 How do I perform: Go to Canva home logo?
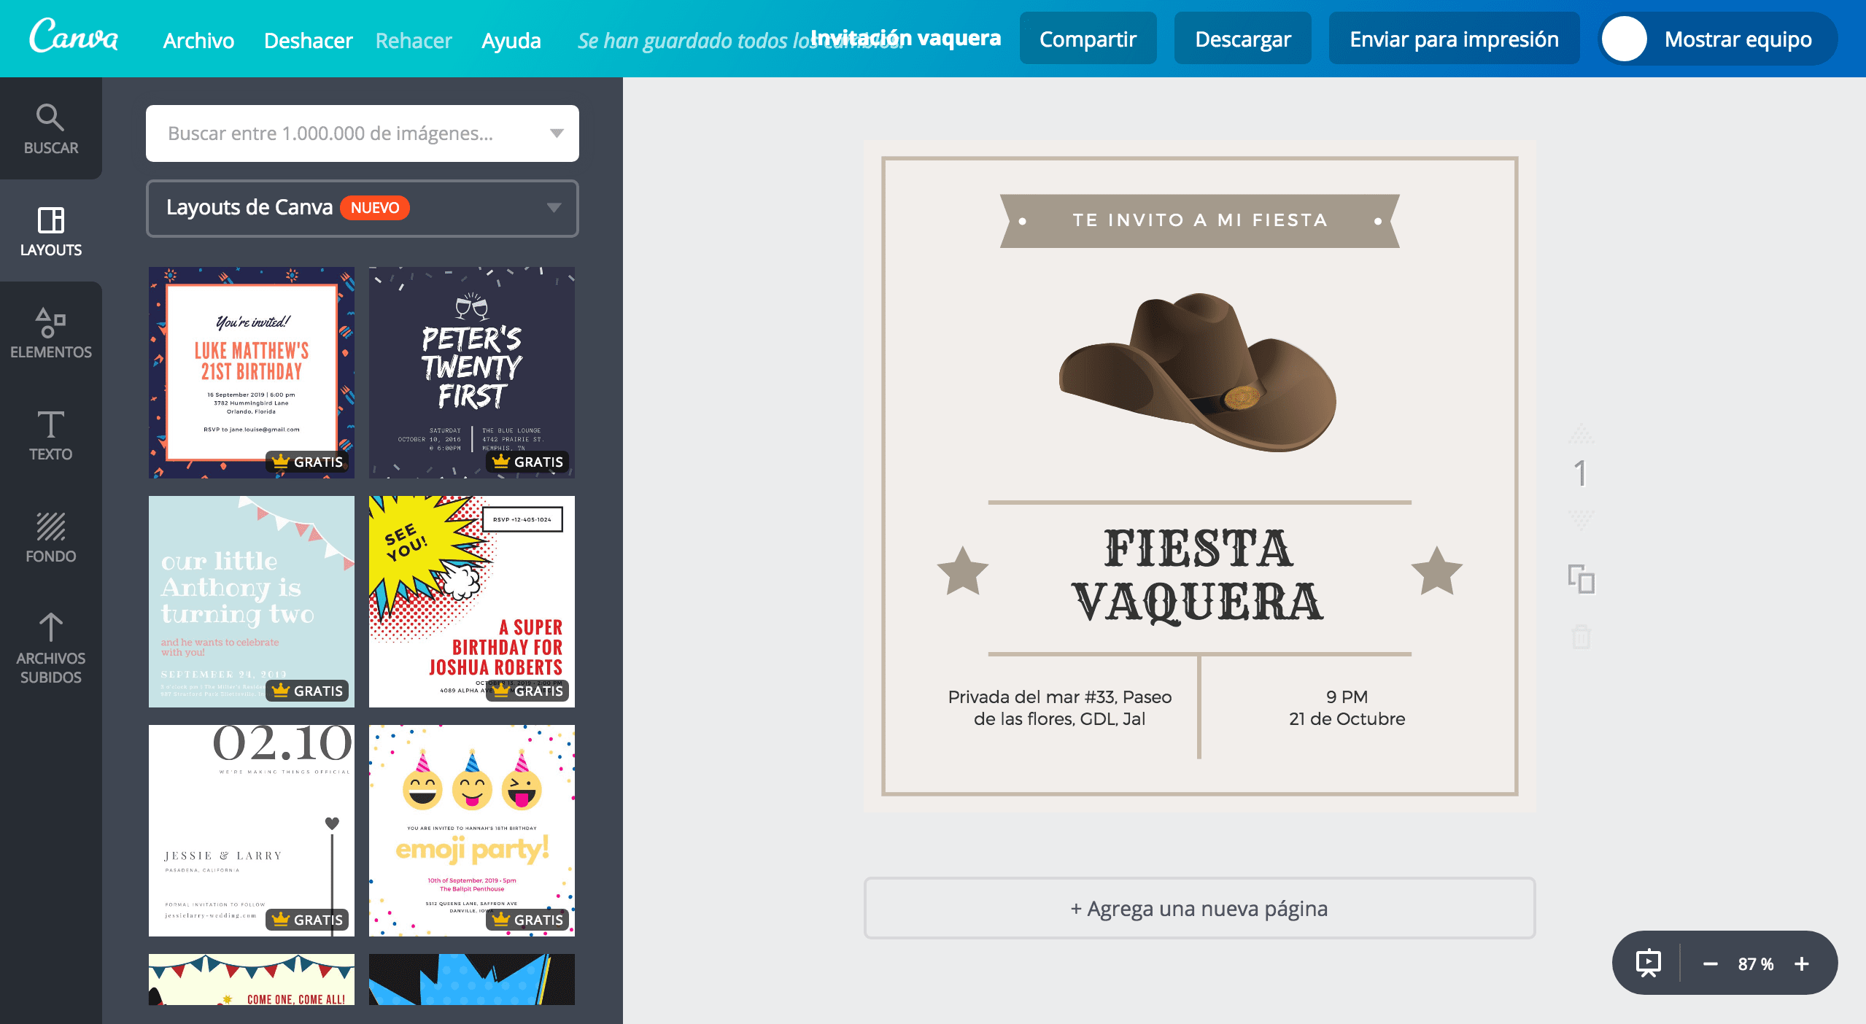click(x=74, y=36)
